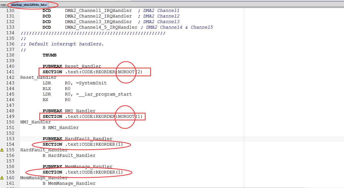Screen dimensions: 344x188
Task: Click the DMA2_Channel3_IRQHandler entry on line 132
Action: pyautogui.click(x=98, y=22)
